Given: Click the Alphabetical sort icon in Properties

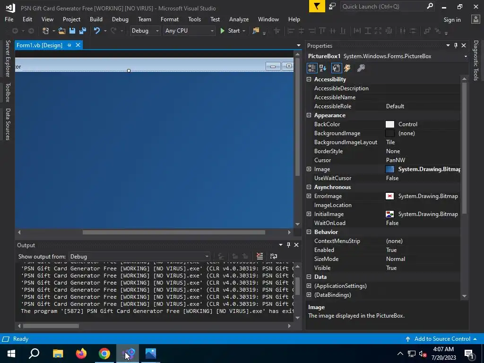Looking at the screenshot, I should (x=323, y=68).
